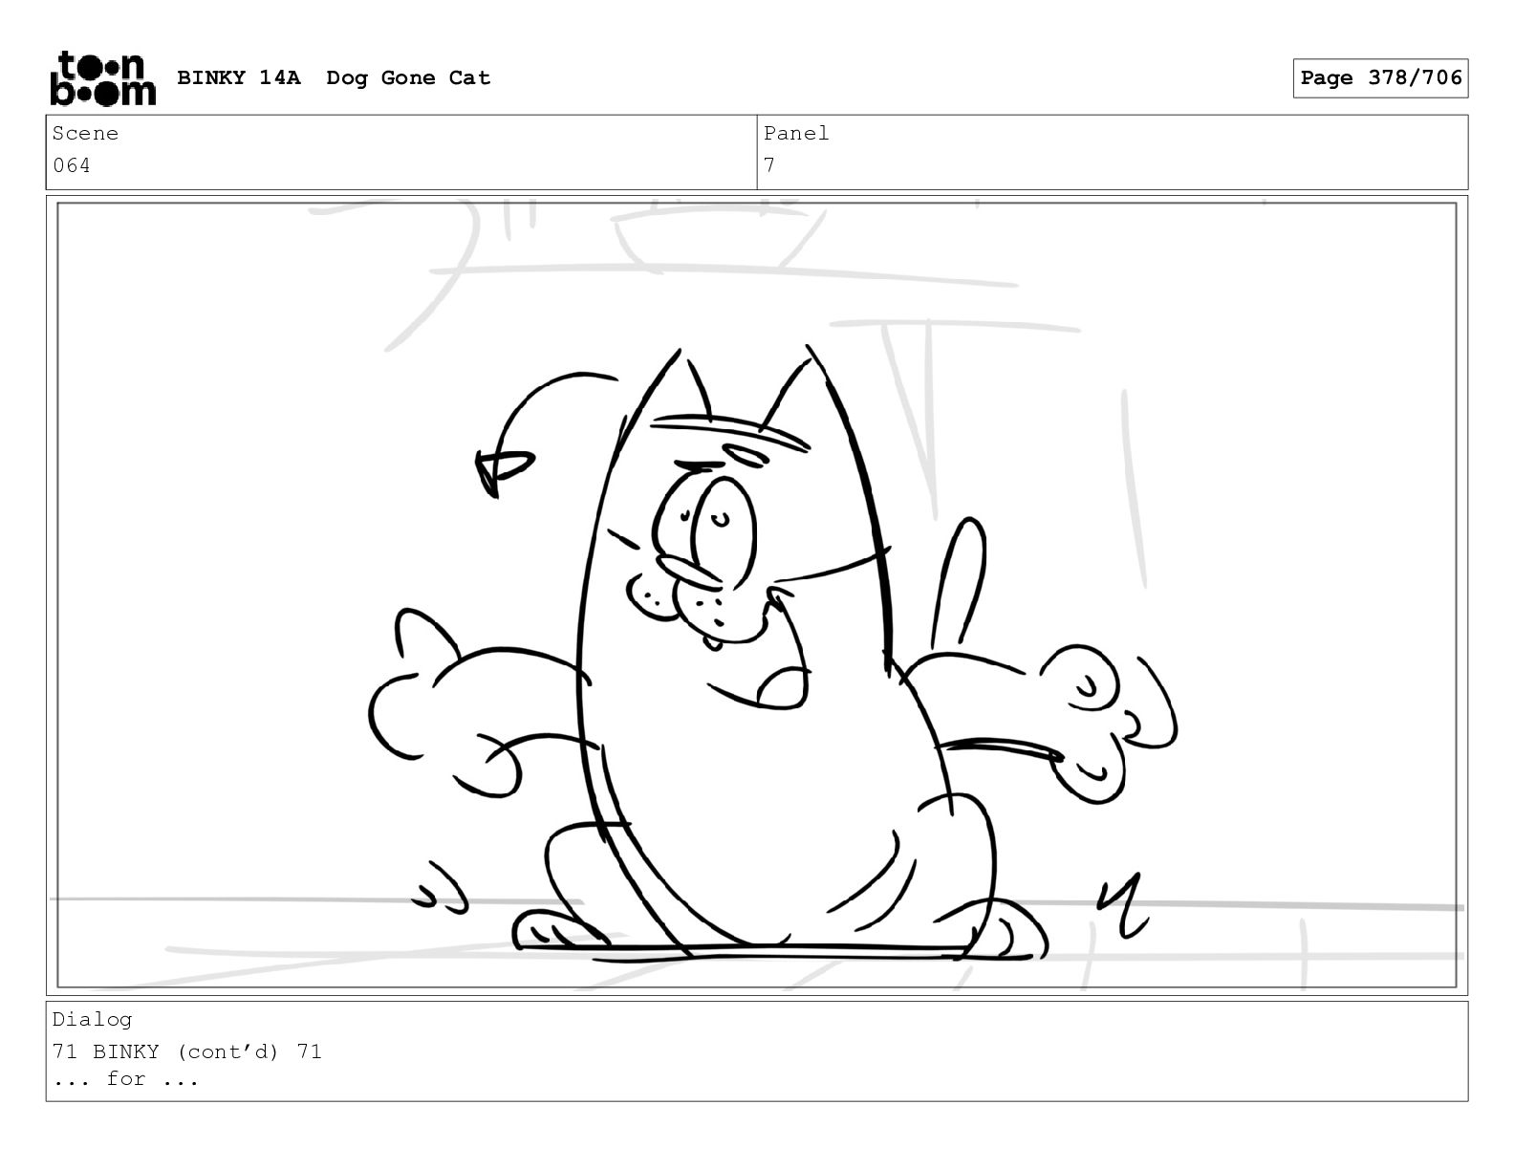Select the dialog line '71 BINKY (cont'd) 71'
The image size is (1514, 1170).
[187, 1051]
